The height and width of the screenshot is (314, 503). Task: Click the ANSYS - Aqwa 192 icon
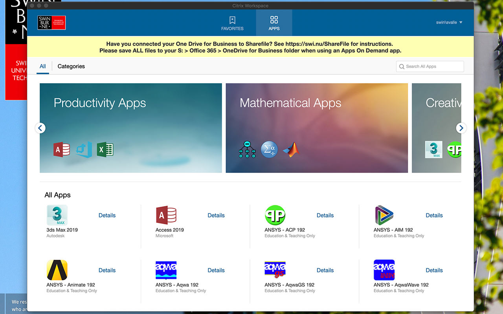click(x=166, y=270)
